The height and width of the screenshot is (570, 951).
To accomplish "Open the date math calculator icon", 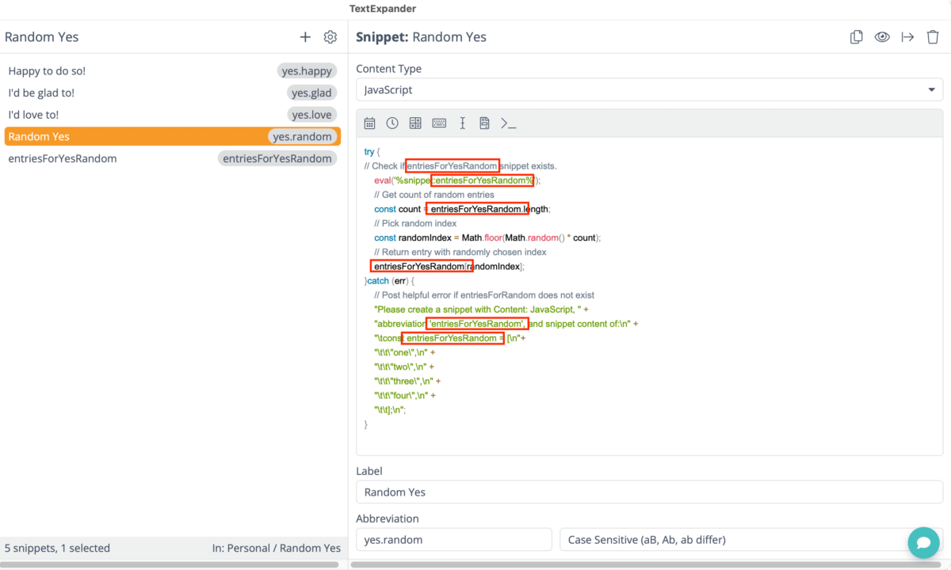I will coord(415,123).
